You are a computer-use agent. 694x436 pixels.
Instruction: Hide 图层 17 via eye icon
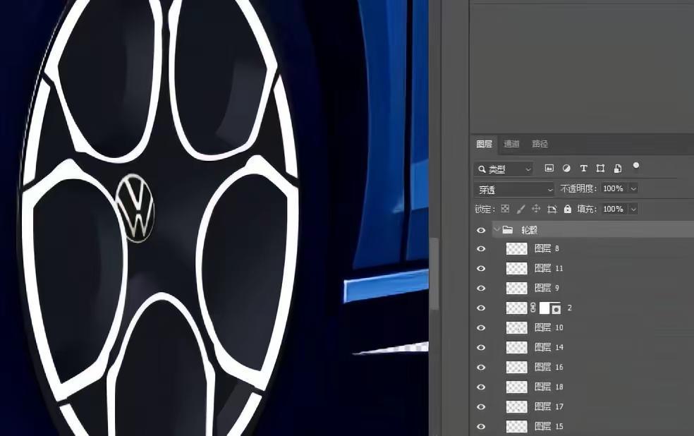point(481,407)
